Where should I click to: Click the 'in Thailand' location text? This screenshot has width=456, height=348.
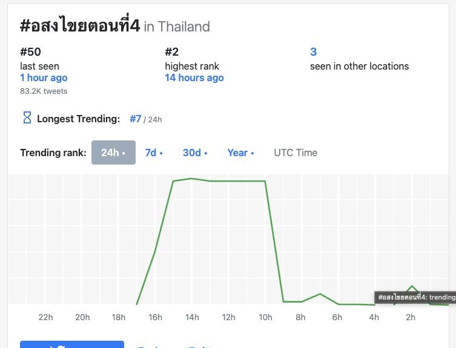tap(177, 27)
